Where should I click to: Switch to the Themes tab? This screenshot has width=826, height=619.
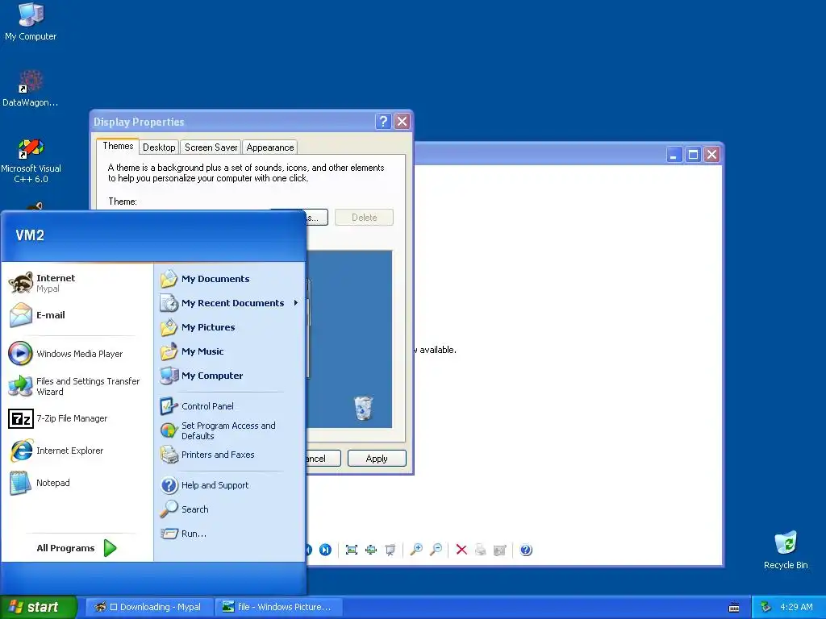(x=118, y=147)
